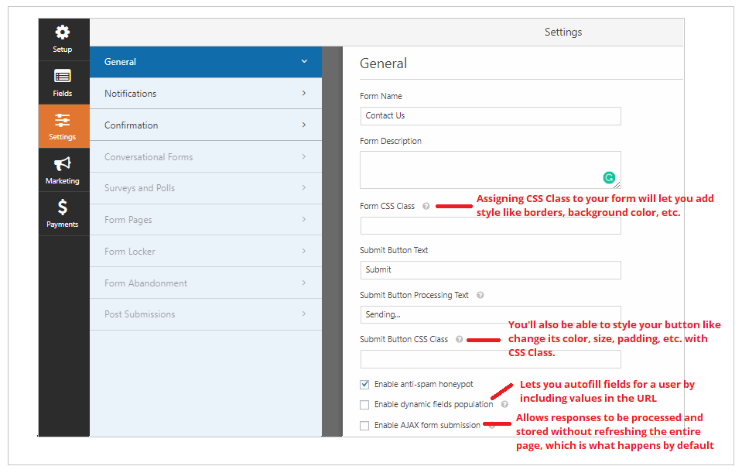Viewport: 742px width, 473px height.
Task: Click help icon beside Submit Button Processing Text
Action: (480, 295)
